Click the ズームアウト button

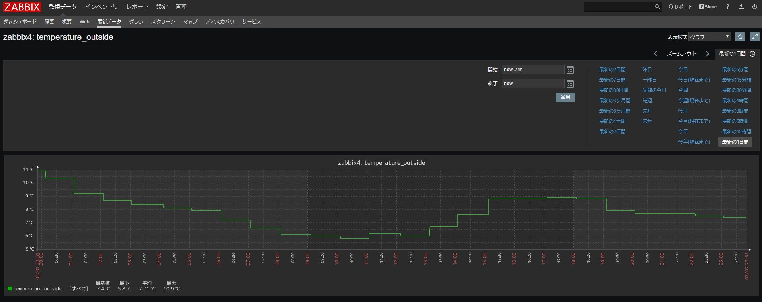pyautogui.click(x=682, y=54)
